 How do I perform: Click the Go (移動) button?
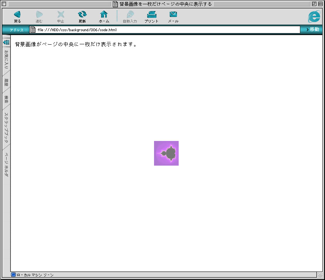coord(312,30)
